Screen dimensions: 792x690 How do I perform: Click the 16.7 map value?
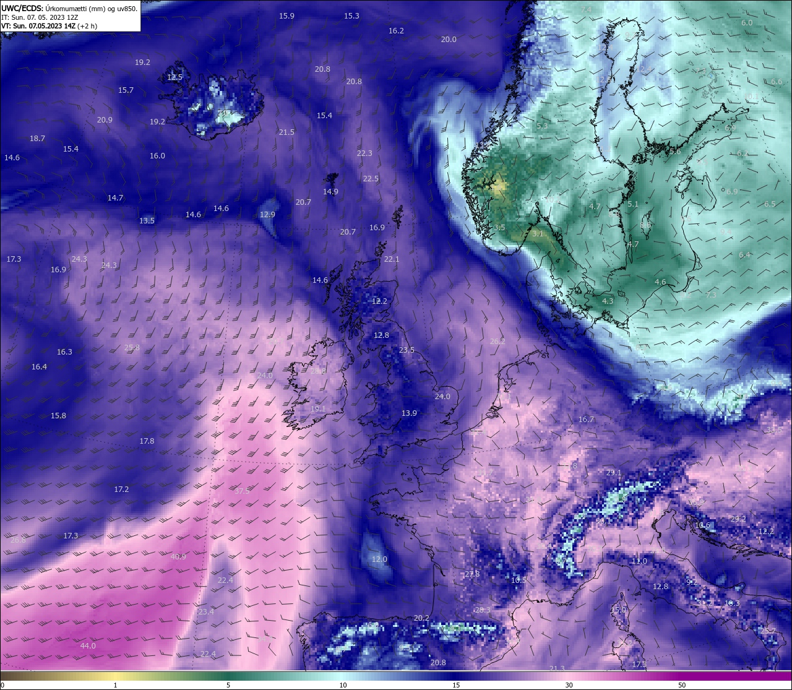tap(586, 420)
